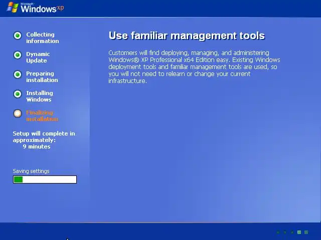Select the Installing Windows step label
Viewport: 321px width, 240px height.
coord(40,96)
